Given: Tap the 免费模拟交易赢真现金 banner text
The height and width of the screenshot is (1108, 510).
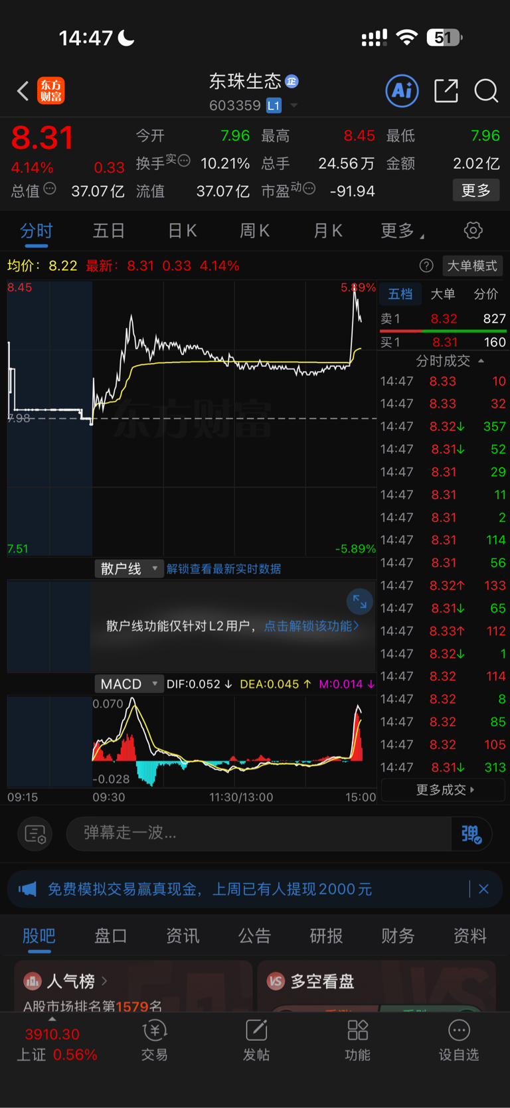Looking at the screenshot, I should (210, 889).
